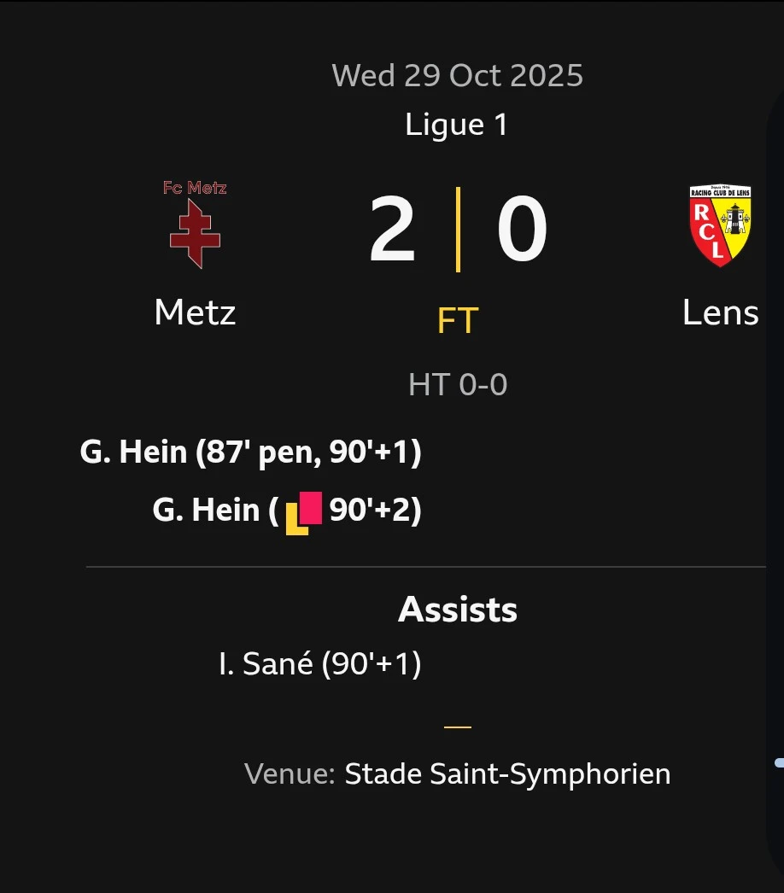Screen dimensions: 784x893
Task: Open the Stade Saint-Symphorien venue name
Action: (507, 774)
